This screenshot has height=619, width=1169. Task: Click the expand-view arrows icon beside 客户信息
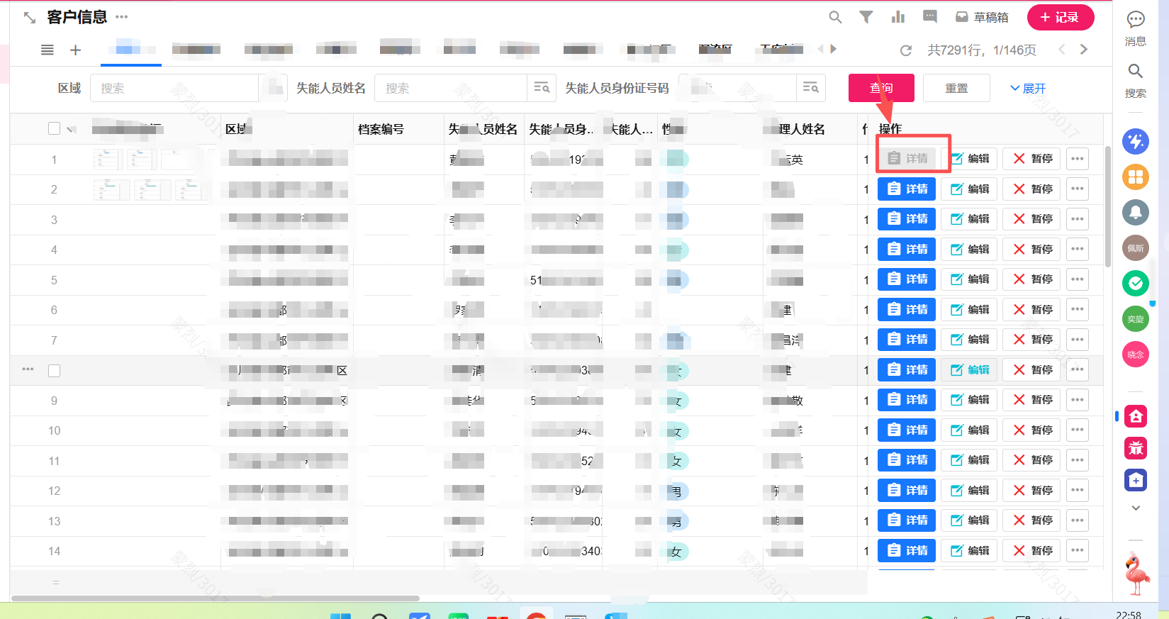(x=30, y=18)
